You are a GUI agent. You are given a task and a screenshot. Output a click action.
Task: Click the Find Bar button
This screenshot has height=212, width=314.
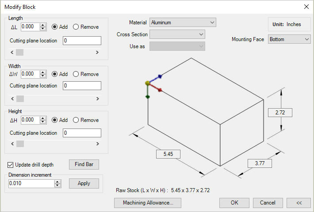coord(84,164)
